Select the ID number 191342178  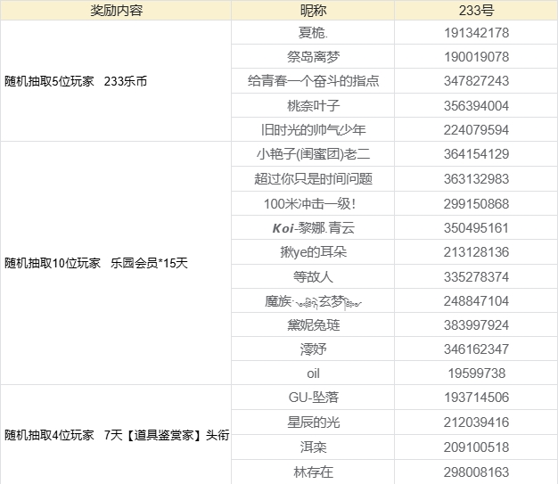point(476,33)
